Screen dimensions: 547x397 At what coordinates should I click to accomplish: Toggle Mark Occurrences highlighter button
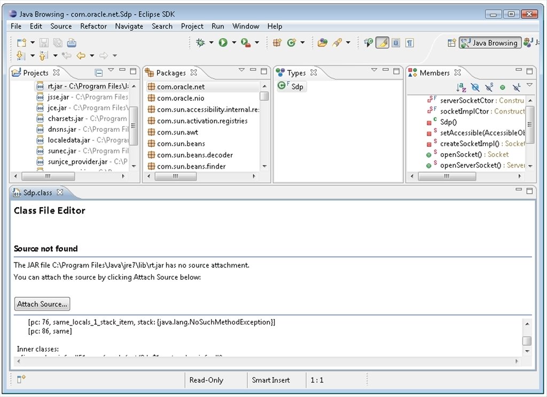pos(382,43)
